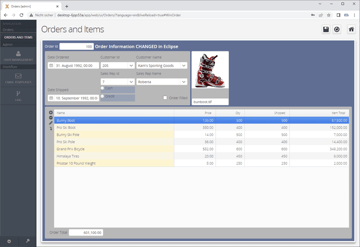Select the Cash payment radio button
Viewport: 360px width, 247px height.
pos(102,88)
